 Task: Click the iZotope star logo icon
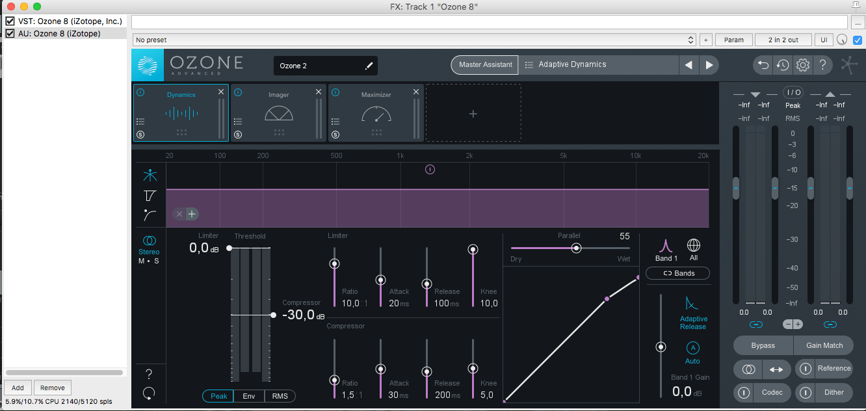[x=849, y=66]
